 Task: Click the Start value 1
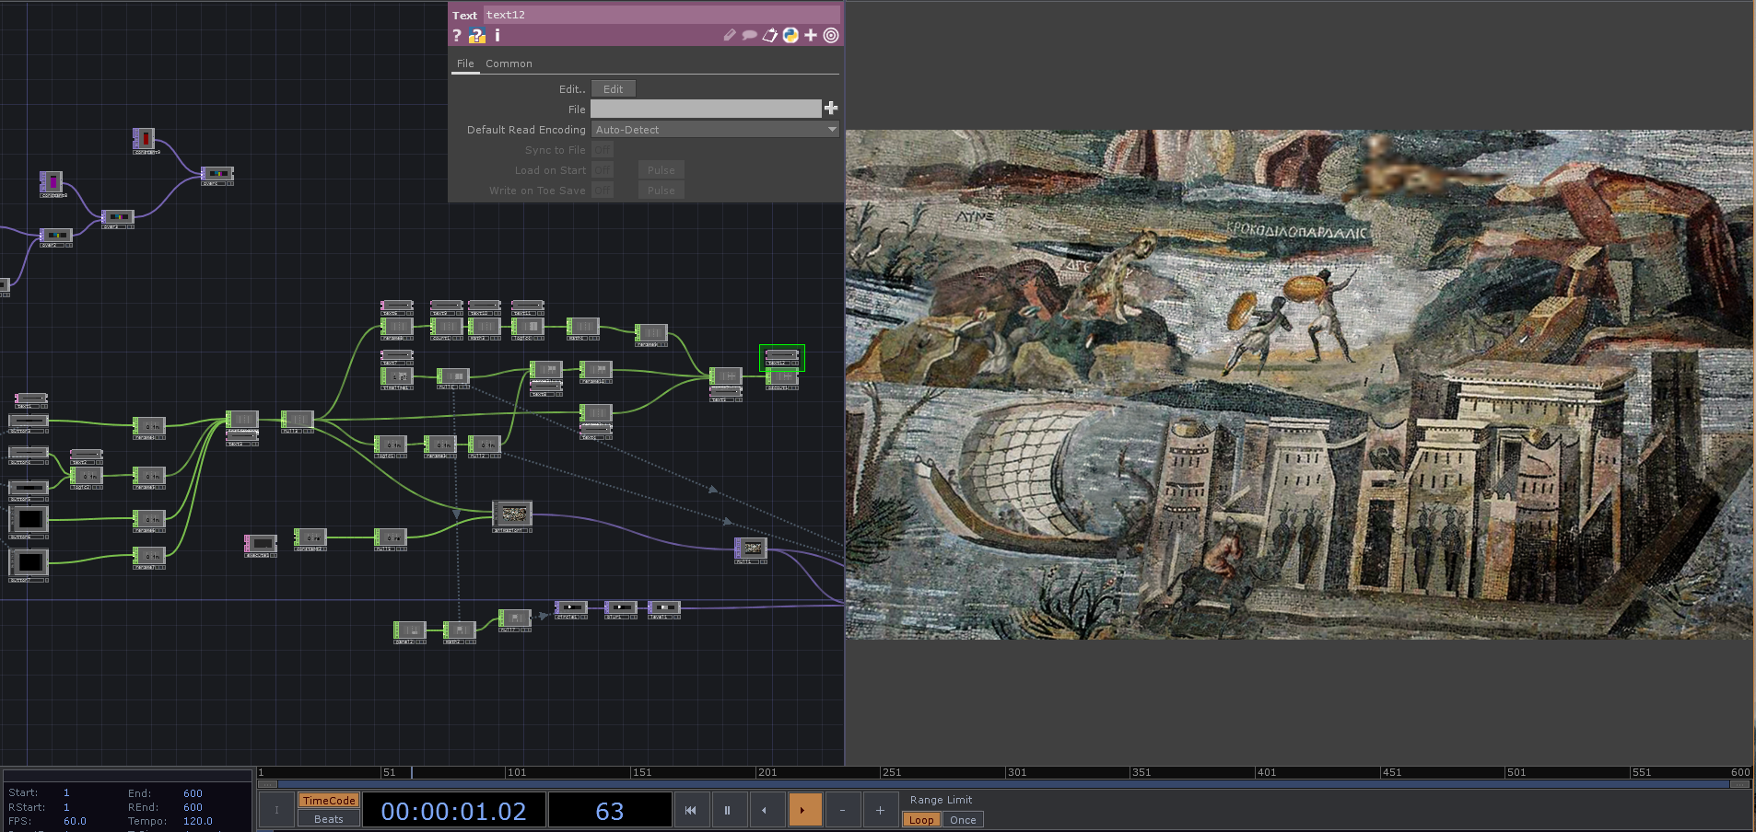66,792
